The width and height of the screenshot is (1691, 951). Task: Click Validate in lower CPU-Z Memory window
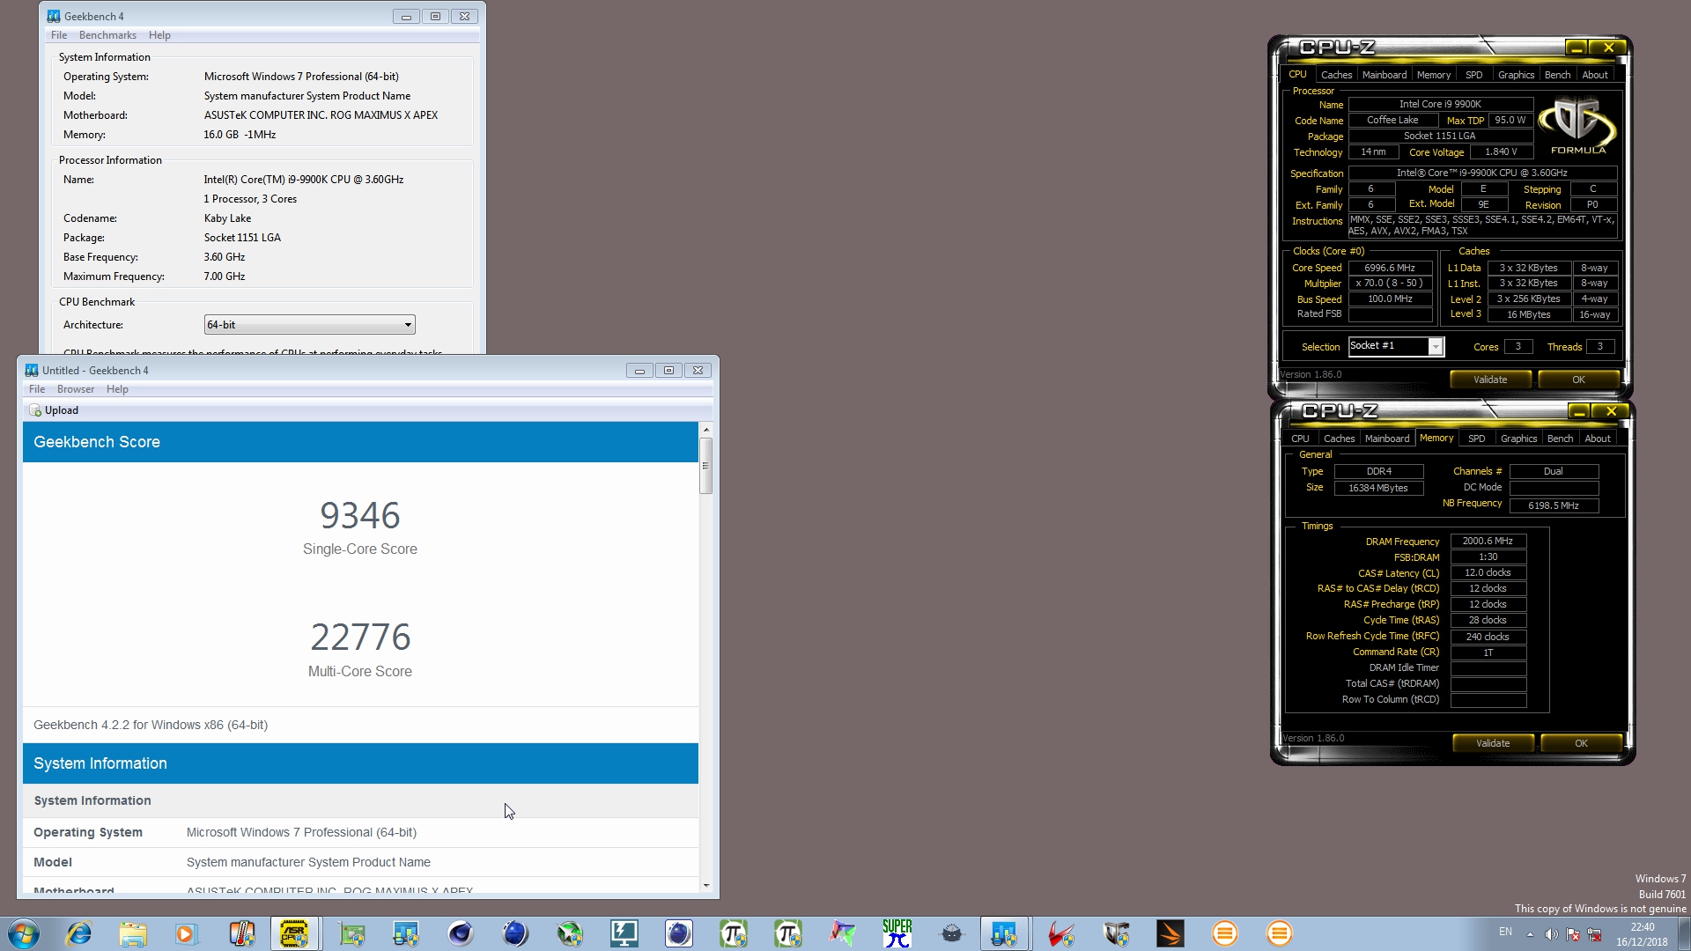point(1493,743)
